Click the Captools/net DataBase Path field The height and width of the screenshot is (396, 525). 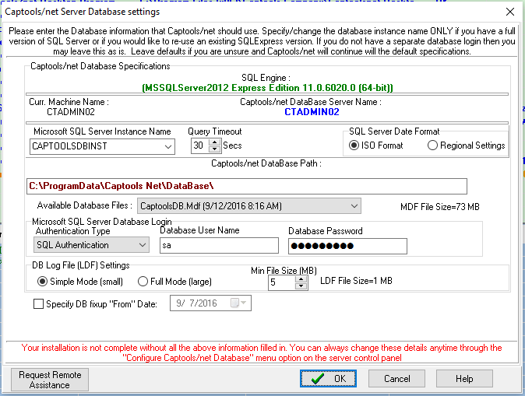pyautogui.click(x=247, y=186)
